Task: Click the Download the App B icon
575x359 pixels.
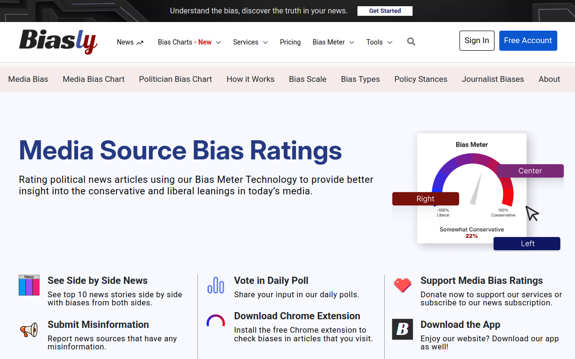Action: click(402, 329)
